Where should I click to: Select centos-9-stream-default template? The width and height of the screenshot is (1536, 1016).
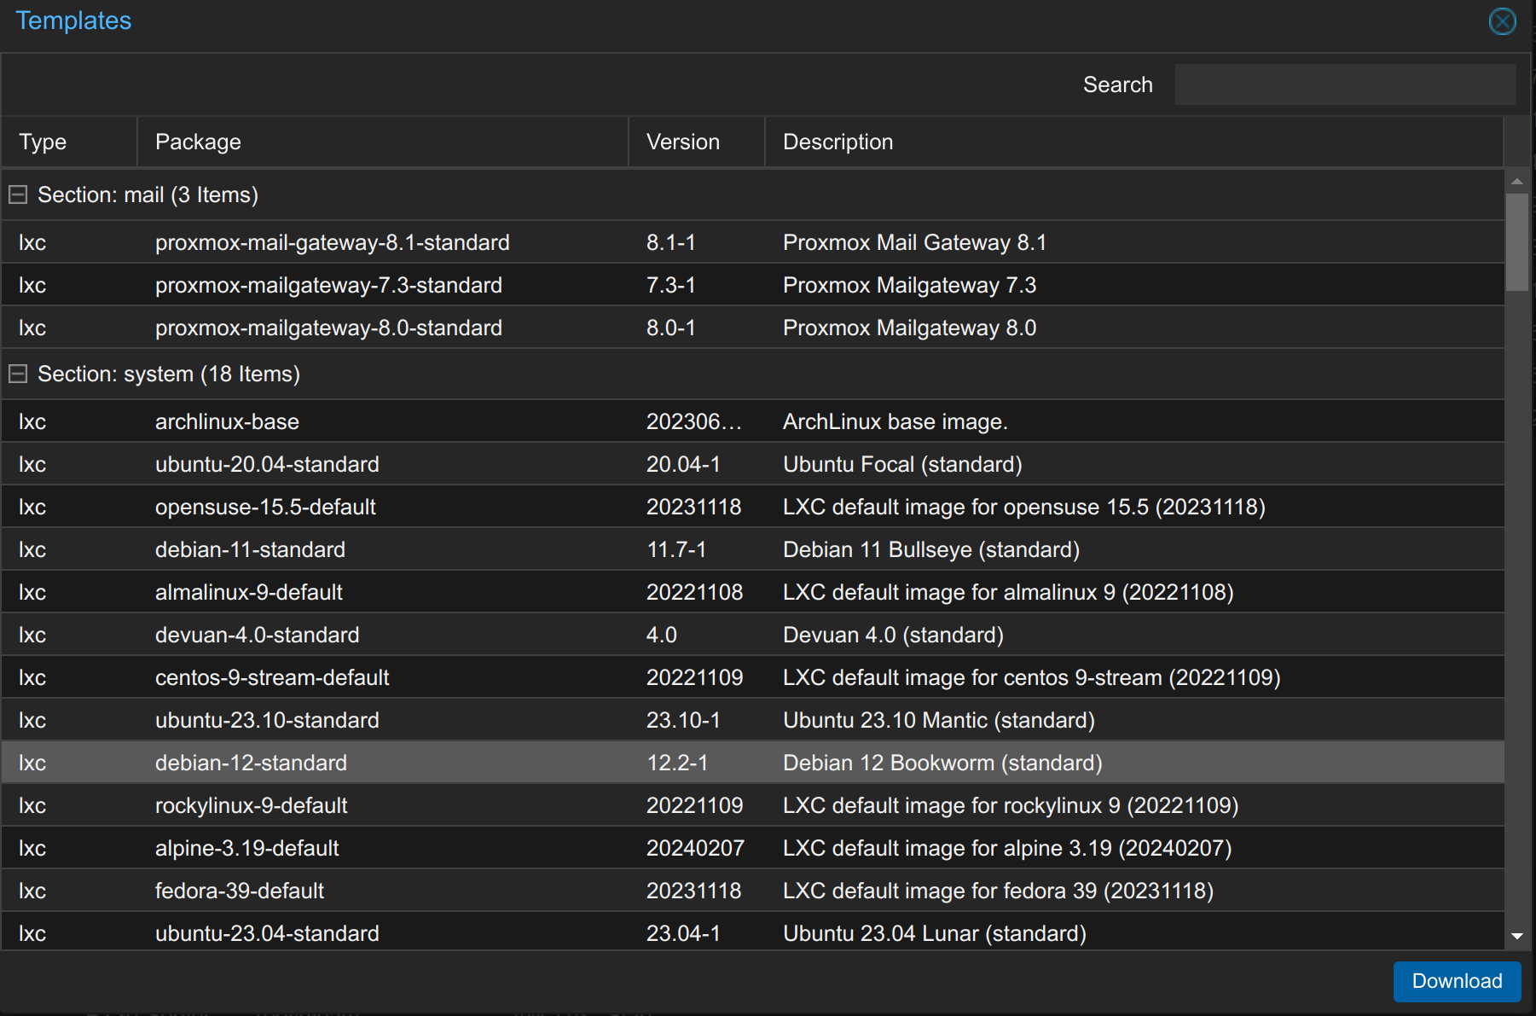pyautogui.click(x=752, y=677)
